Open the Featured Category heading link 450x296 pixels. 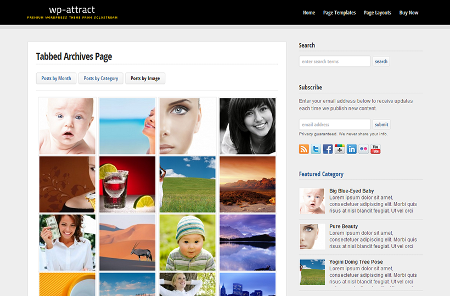[x=321, y=174]
